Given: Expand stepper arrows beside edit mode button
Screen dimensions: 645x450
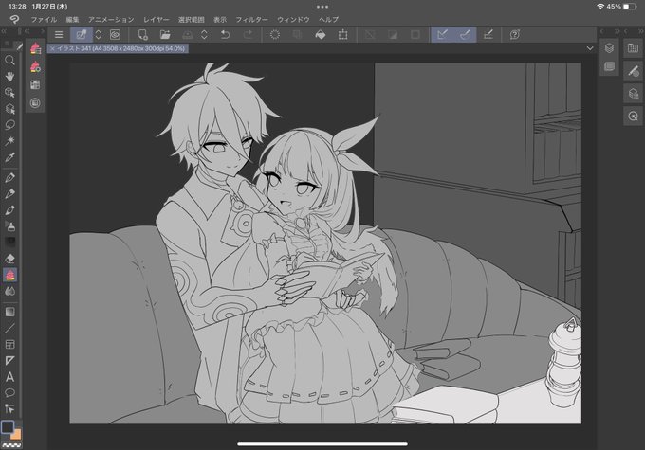Looking at the screenshot, I should point(99,34).
